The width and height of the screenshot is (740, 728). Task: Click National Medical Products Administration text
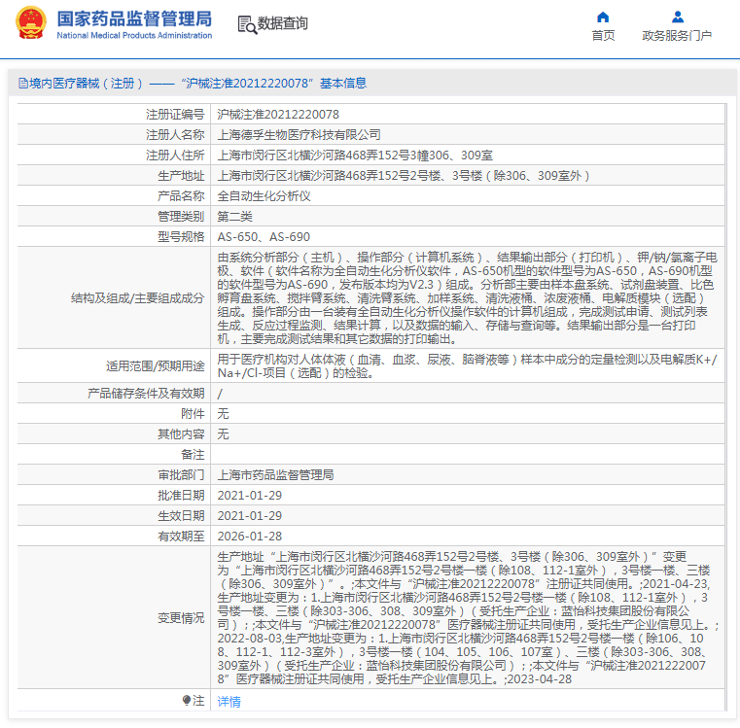pyautogui.click(x=134, y=35)
